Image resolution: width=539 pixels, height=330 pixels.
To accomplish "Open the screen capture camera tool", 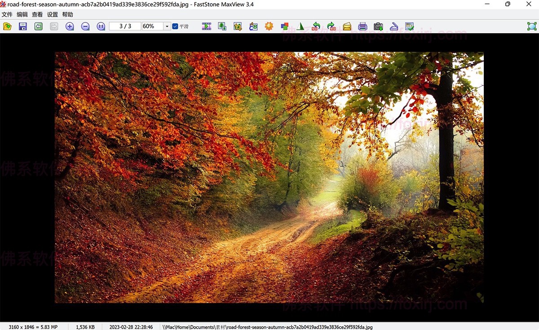I will pyautogui.click(x=378, y=26).
